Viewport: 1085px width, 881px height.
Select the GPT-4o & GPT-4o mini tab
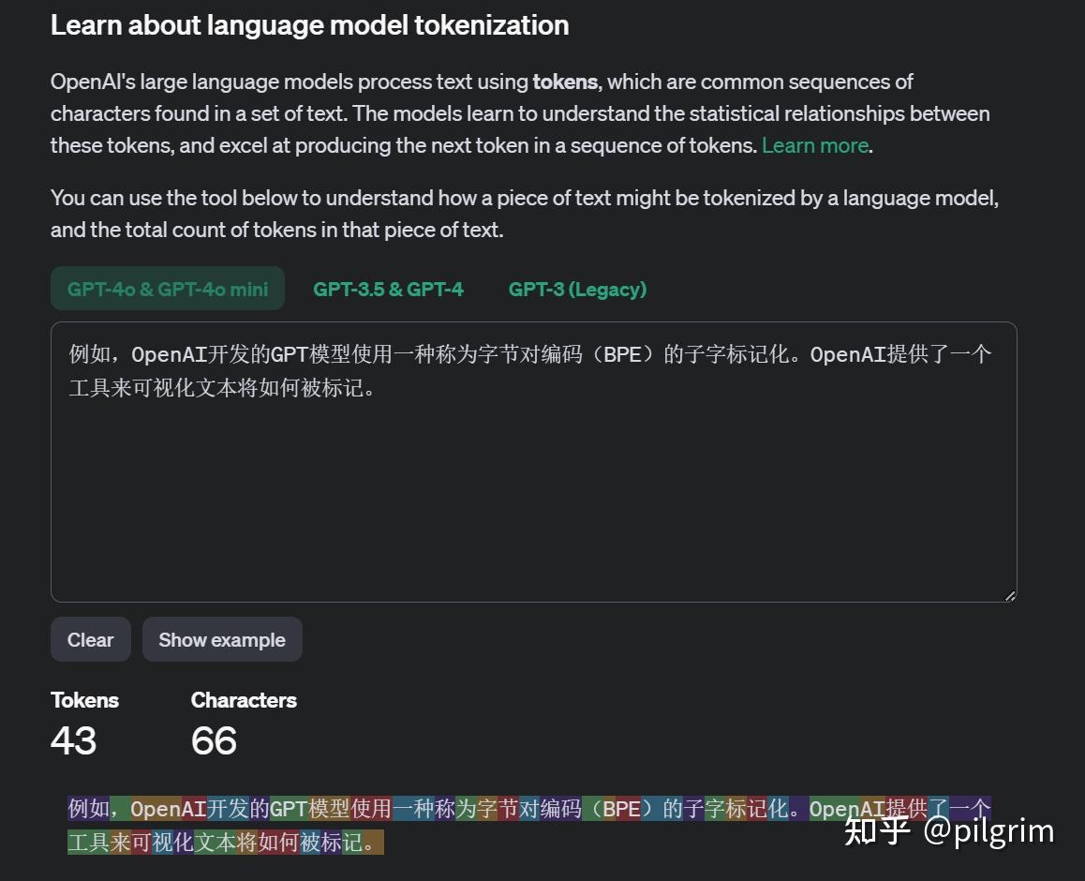(x=167, y=289)
